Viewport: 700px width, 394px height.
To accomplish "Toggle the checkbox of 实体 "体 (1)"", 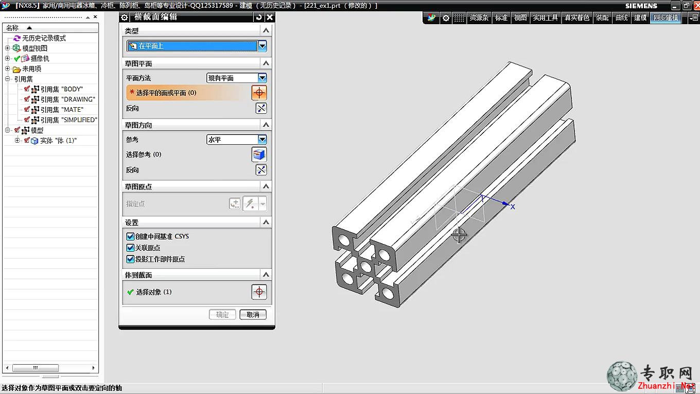I will 27,140.
